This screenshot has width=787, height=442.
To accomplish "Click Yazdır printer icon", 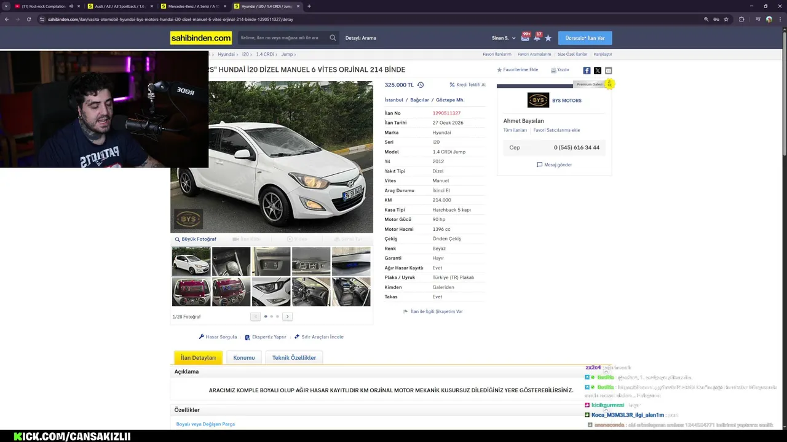I will click(x=560, y=70).
